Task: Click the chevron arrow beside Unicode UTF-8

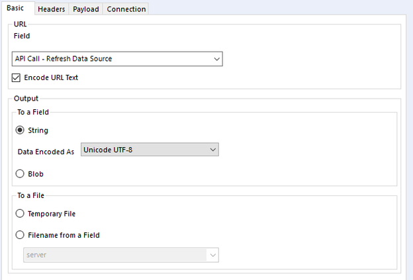Action: click(212, 150)
